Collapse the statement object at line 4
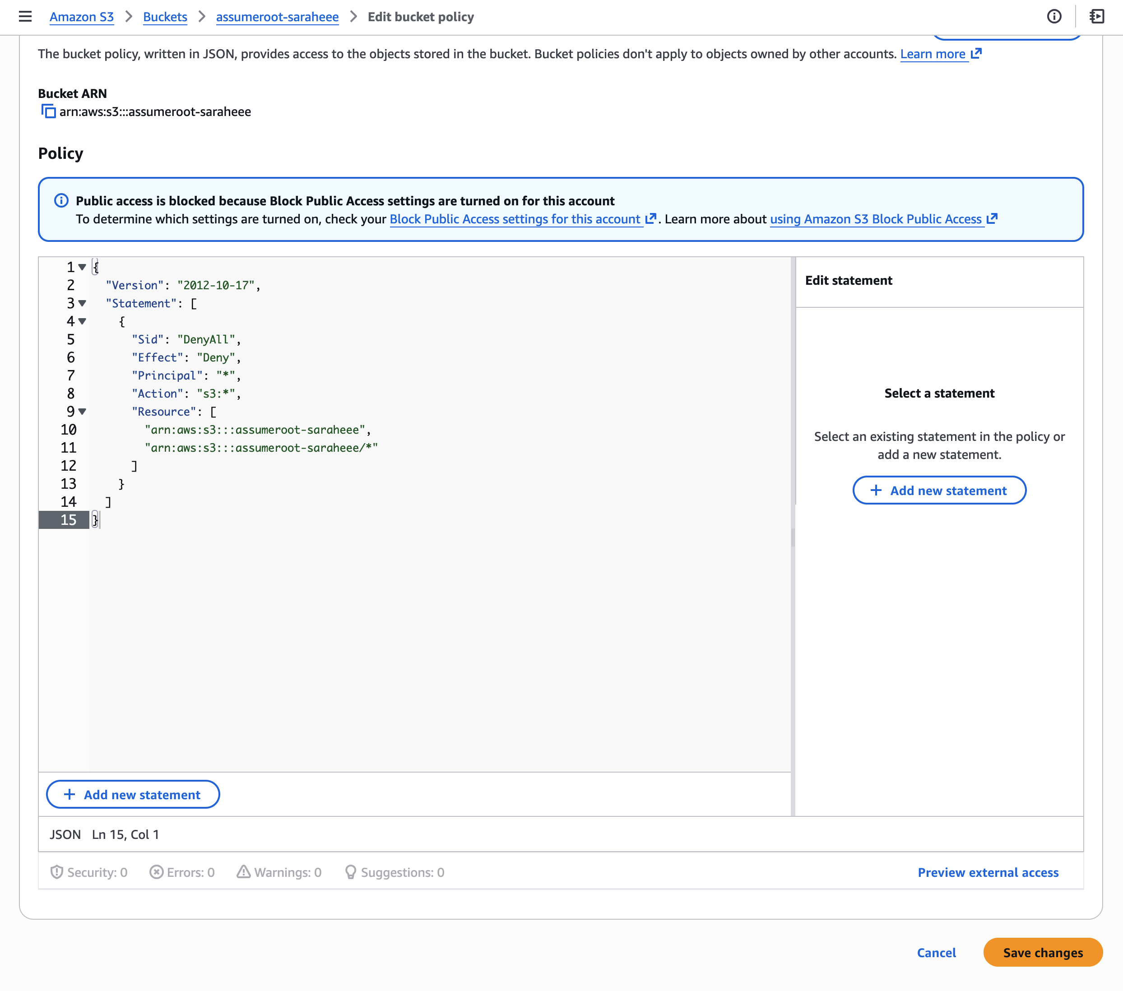 point(83,321)
